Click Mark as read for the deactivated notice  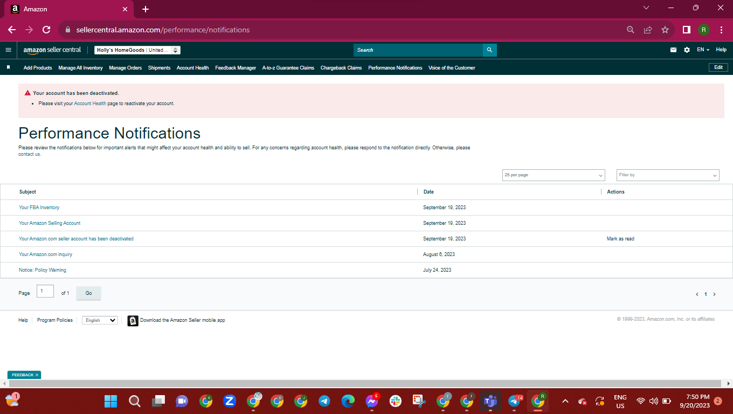(x=620, y=239)
